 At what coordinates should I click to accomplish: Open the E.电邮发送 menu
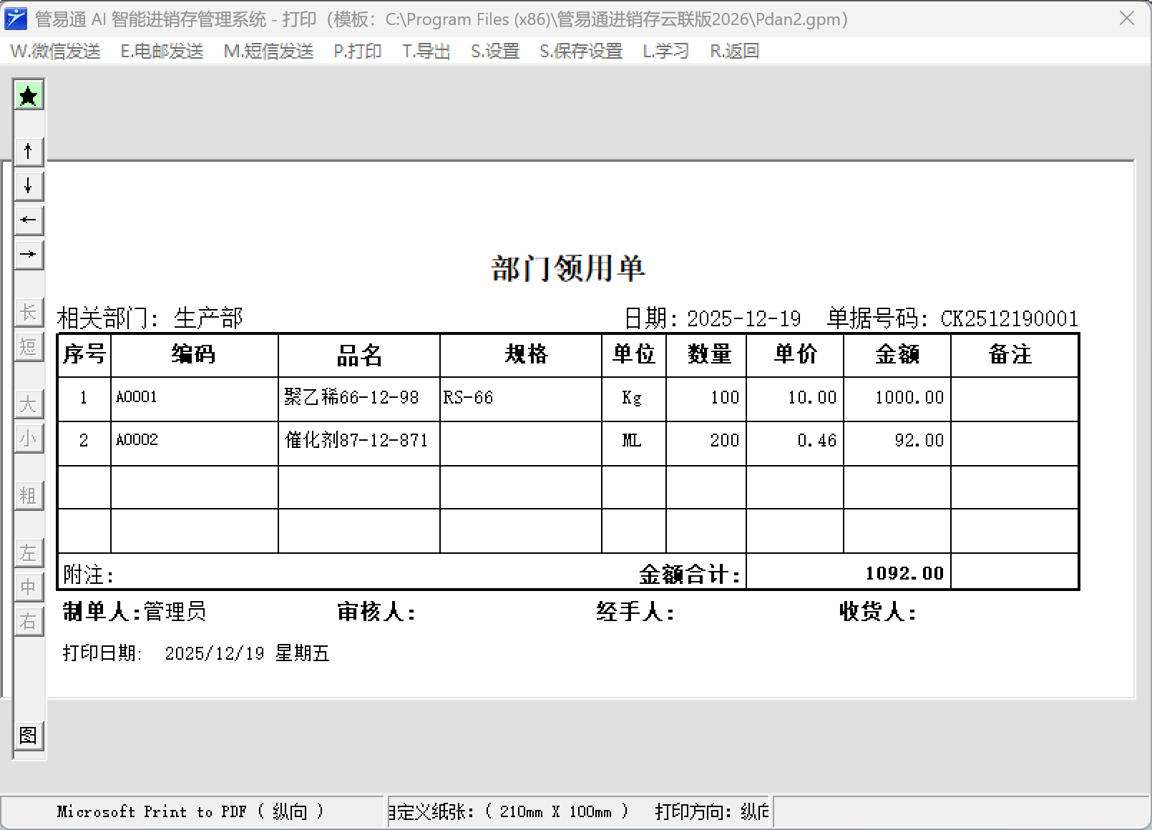pyautogui.click(x=162, y=52)
